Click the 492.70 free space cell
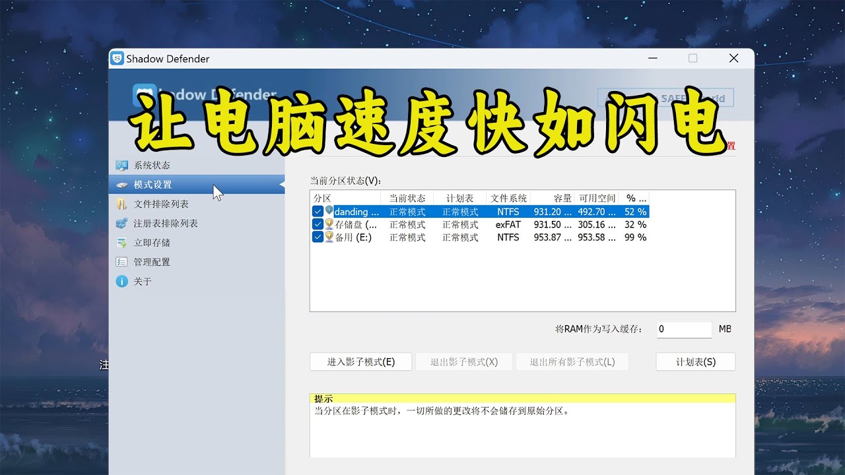The width and height of the screenshot is (845, 475). tap(597, 212)
